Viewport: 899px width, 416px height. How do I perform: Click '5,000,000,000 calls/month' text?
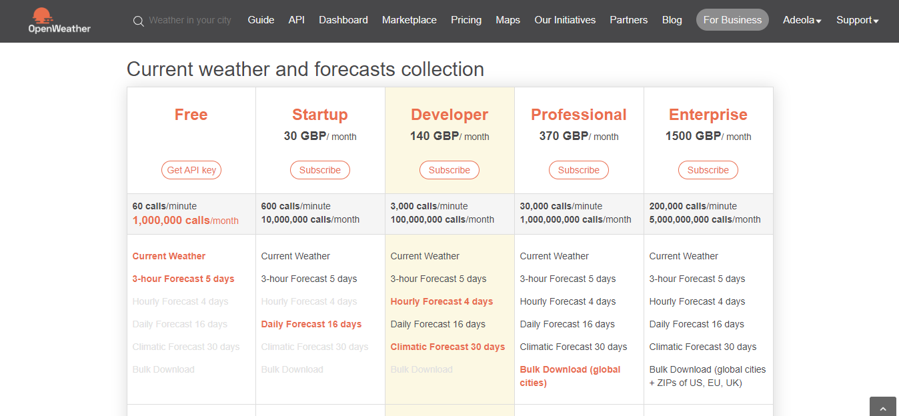pyautogui.click(x=705, y=219)
